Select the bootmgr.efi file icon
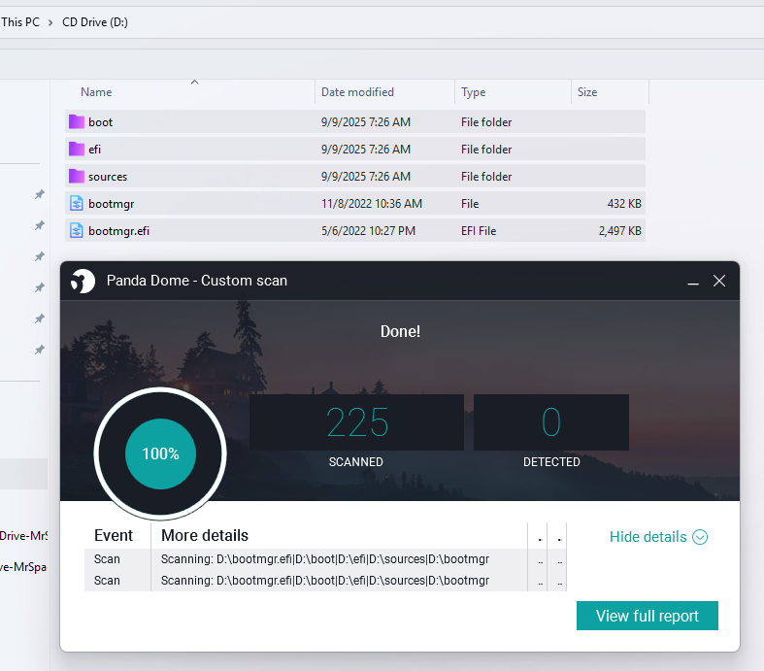764x671 pixels. (77, 230)
